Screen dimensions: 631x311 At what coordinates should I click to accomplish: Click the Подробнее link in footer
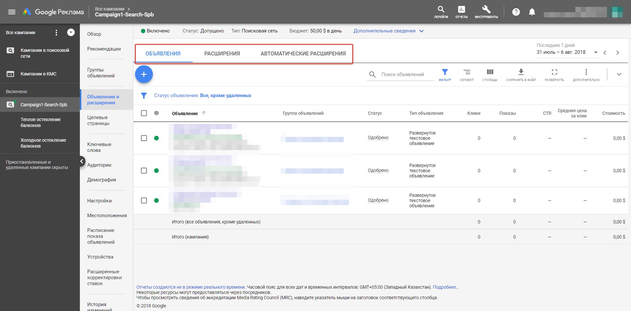pyautogui.click(x=446, y=287)
